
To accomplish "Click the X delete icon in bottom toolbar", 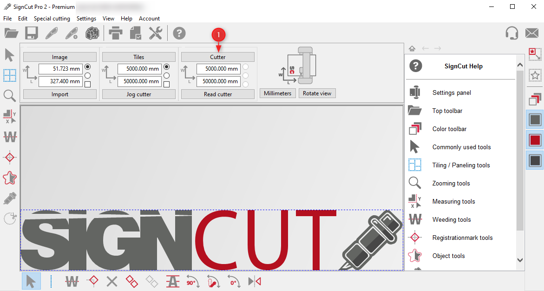I will click(111, 281).
